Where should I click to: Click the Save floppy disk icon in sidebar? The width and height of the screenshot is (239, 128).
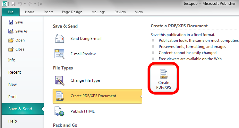pyautogui.click(x=11, y=22)
